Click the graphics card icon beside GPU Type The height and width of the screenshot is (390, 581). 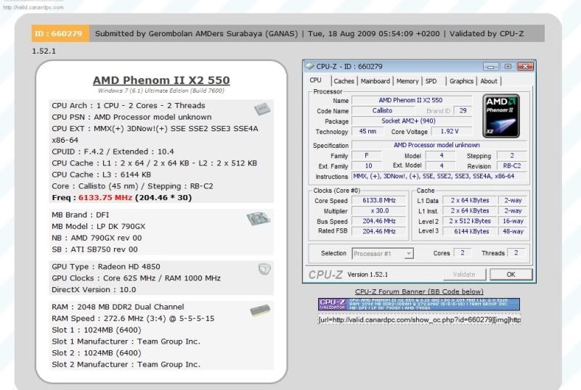click(265, 269)
